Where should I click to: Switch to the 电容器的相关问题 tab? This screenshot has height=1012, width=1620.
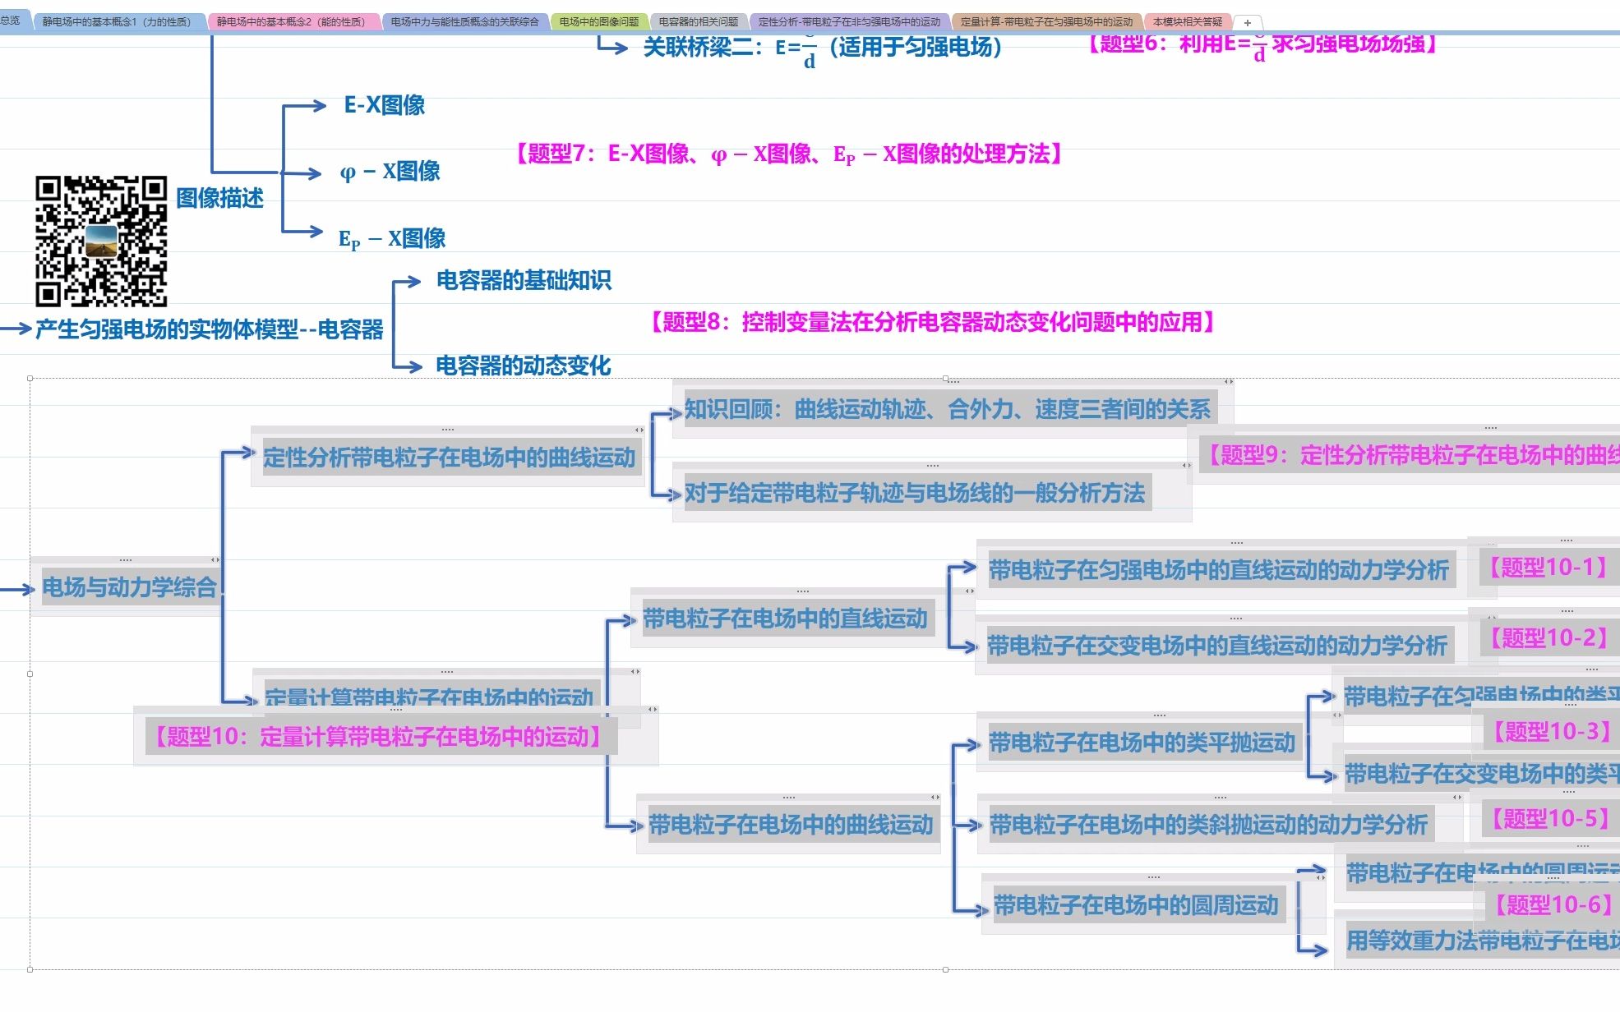[x=699, y=22]
